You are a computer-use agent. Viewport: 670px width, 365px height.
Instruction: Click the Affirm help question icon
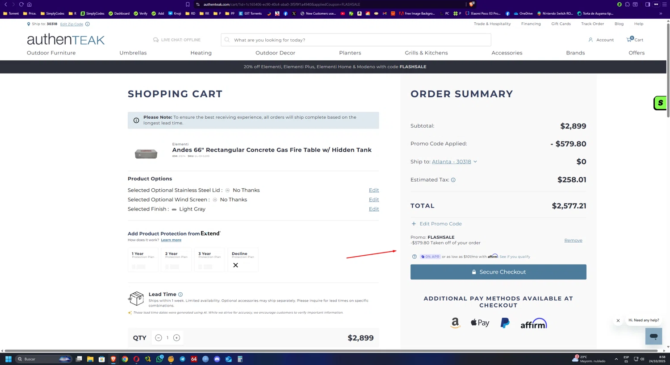[x=414, y=257]
